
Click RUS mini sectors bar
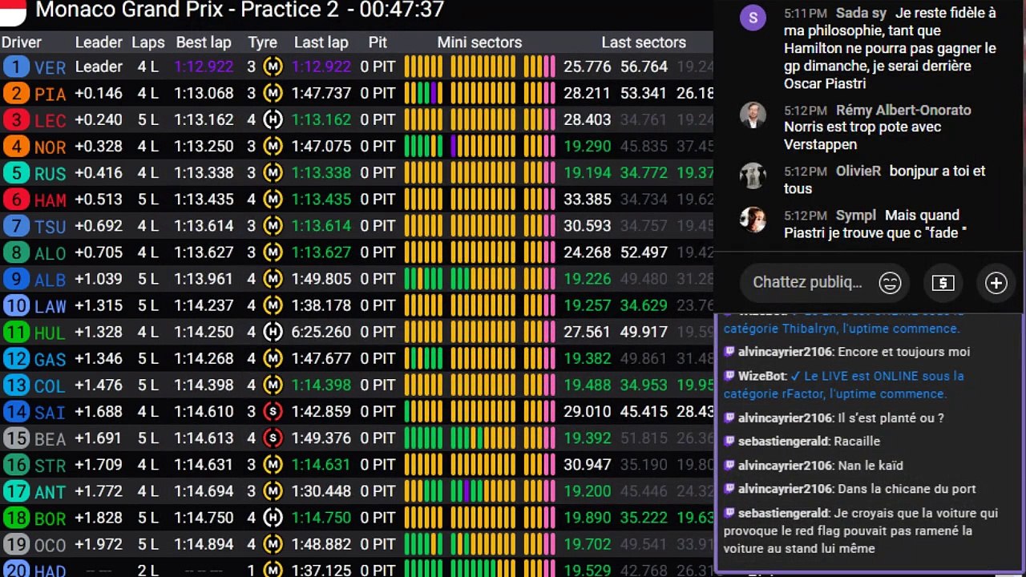click(479, 172)
